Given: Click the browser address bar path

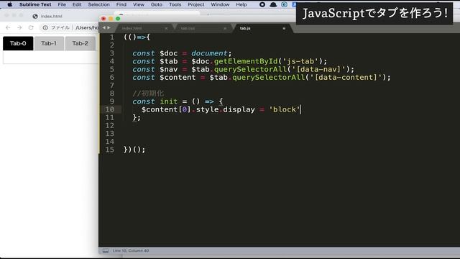Looking at the screenshot, I should click(x=87, y=27).
